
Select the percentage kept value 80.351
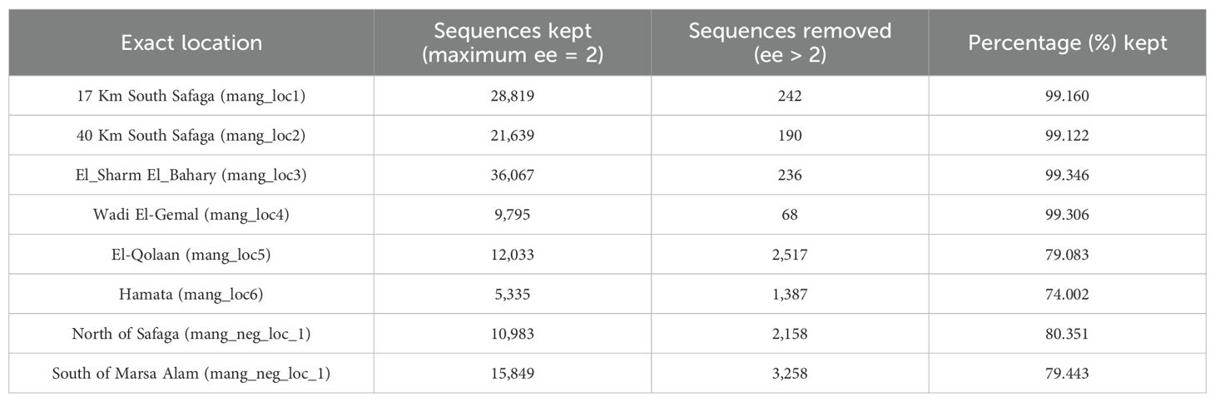point(1068,335)
